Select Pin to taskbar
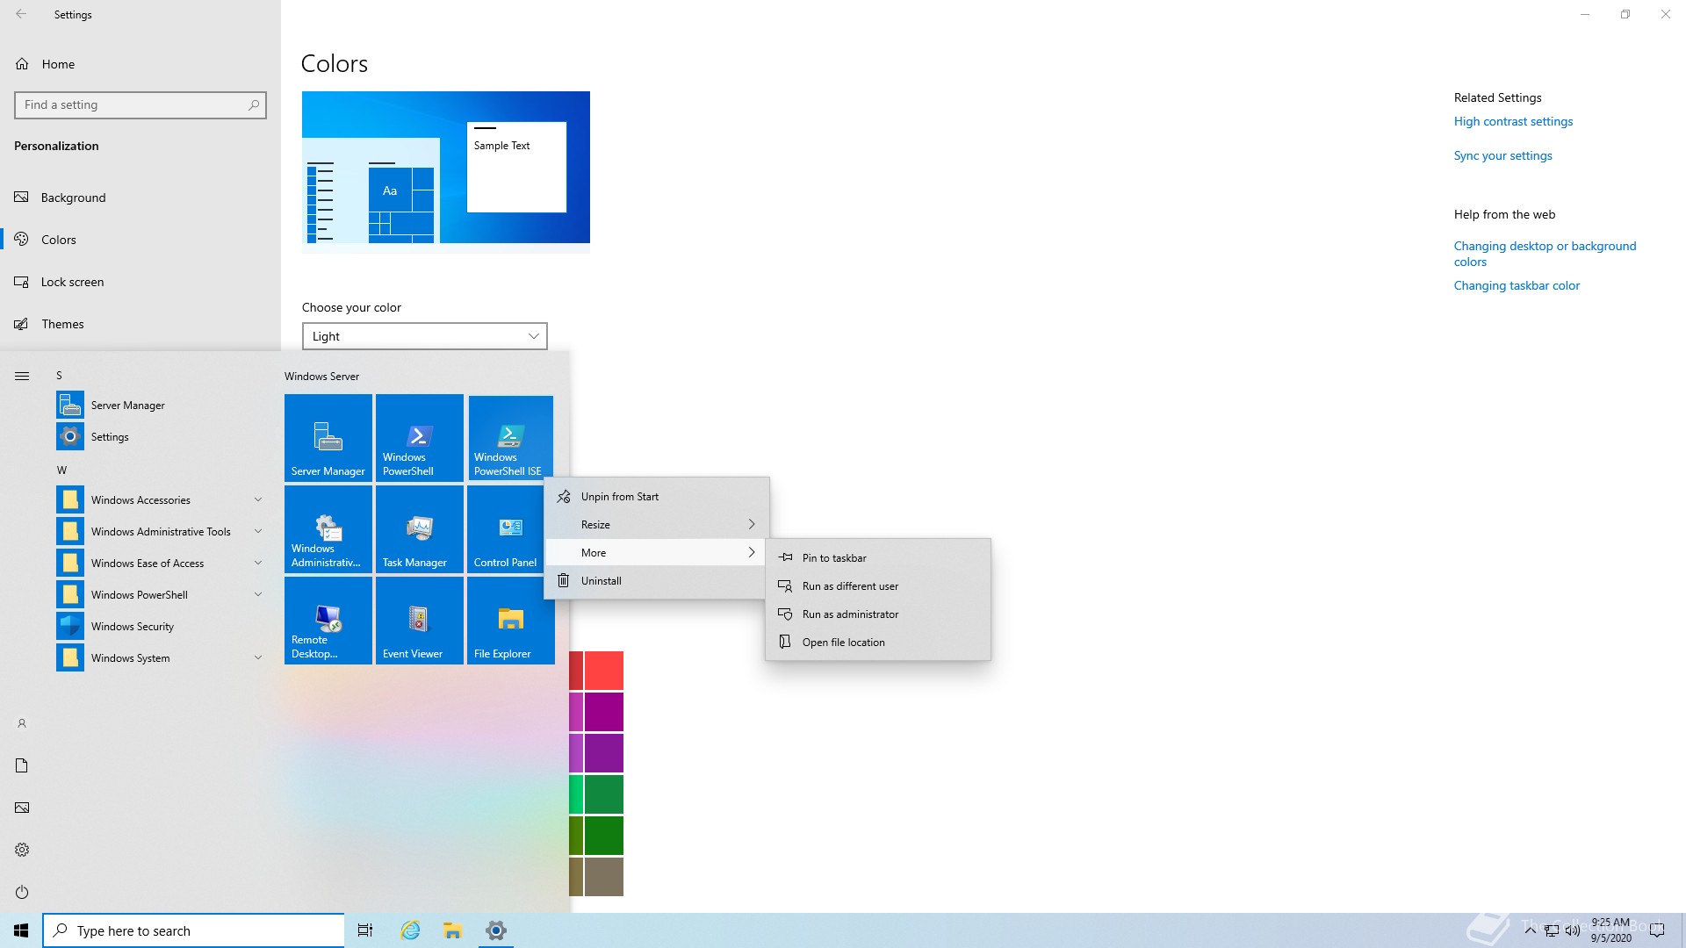The image size is (1686, 948). [x=878, y=557]
